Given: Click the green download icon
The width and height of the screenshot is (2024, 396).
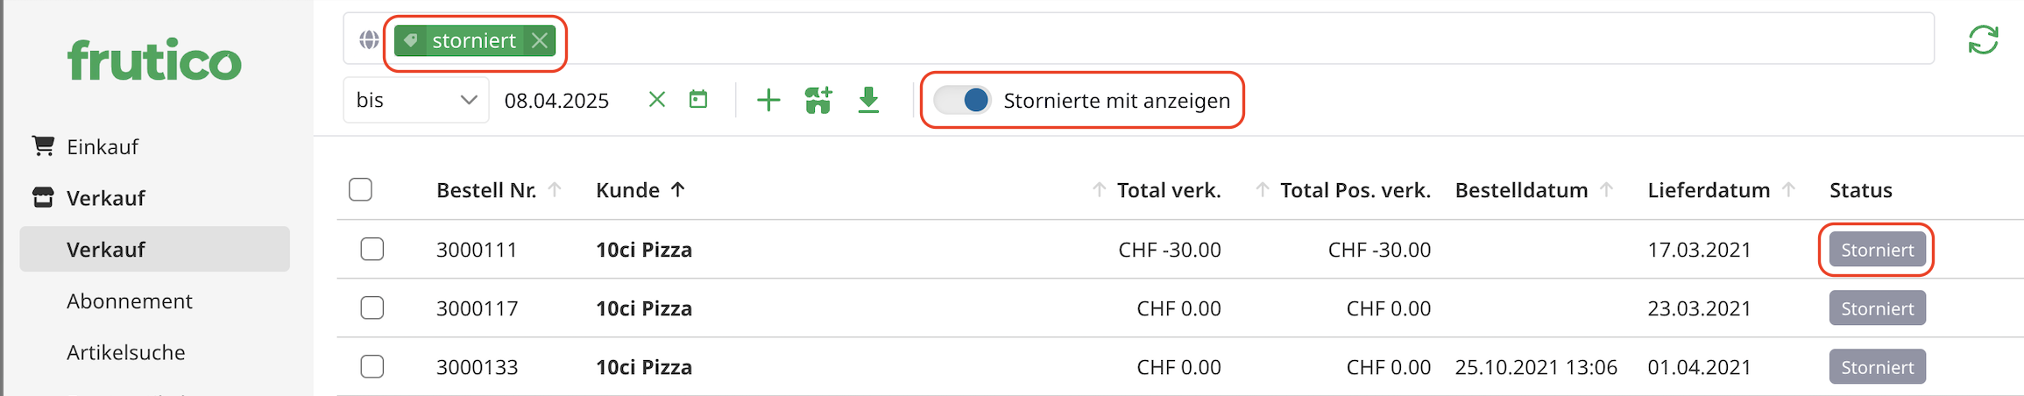Looking at the screenshot, I should pyautogui.click(x=868, y=100).
